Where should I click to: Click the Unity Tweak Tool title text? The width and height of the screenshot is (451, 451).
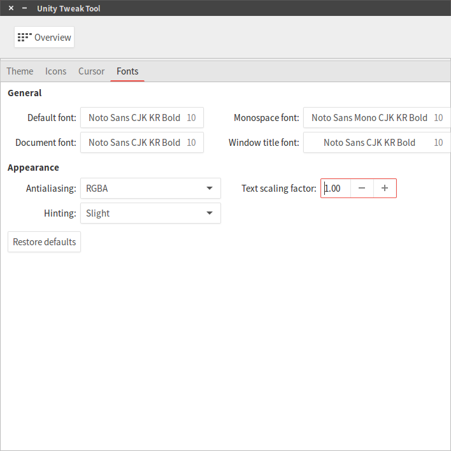(69, 9)
